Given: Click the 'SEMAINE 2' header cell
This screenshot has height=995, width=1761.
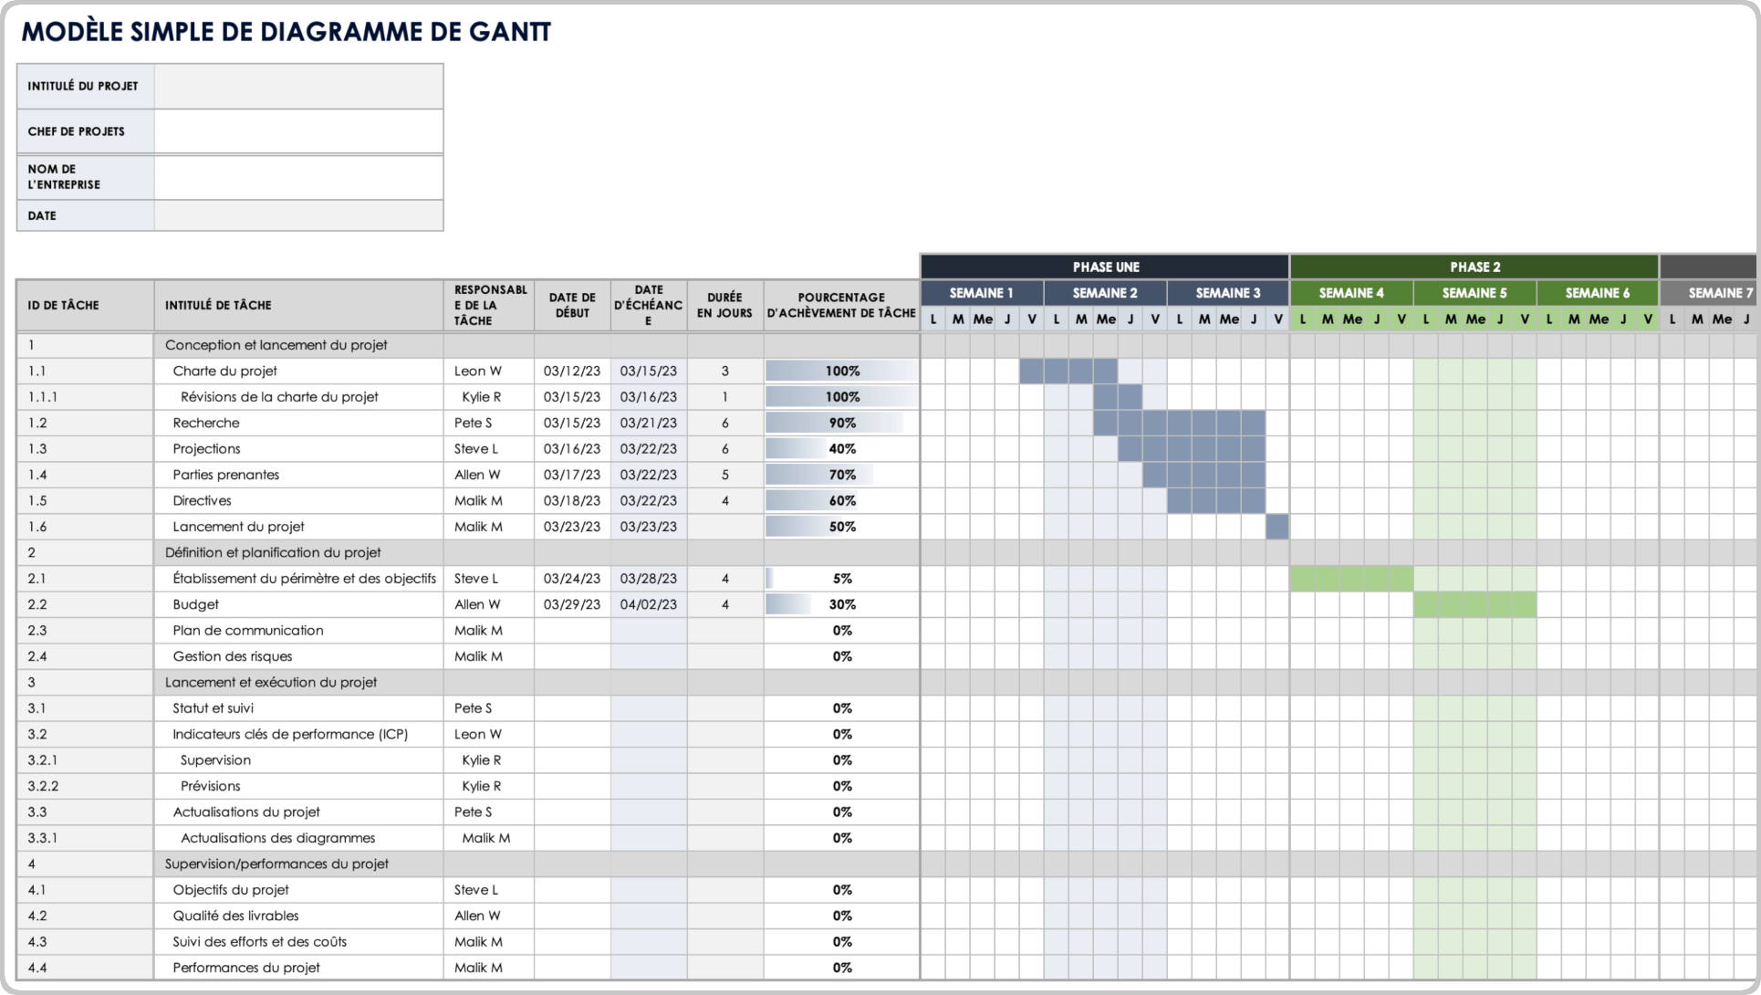Looking at the screenshot, I should tap(1105, 293).
